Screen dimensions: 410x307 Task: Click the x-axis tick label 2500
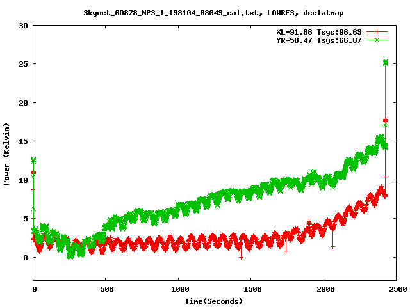click(x=398, y=289)
